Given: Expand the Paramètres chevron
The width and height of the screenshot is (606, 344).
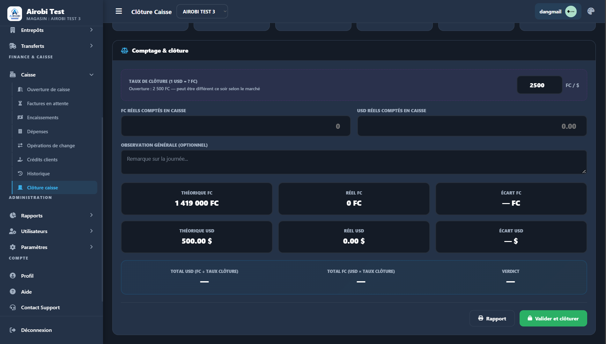Looking at the screenshot, I should tap(92, 247).
